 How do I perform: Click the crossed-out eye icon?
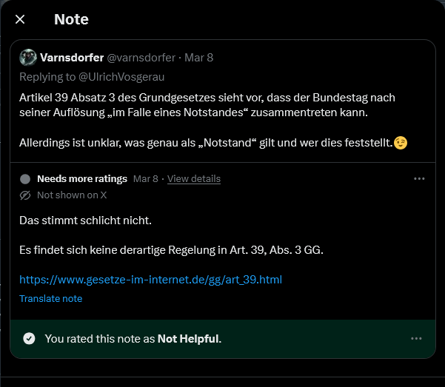coord(25,195)
